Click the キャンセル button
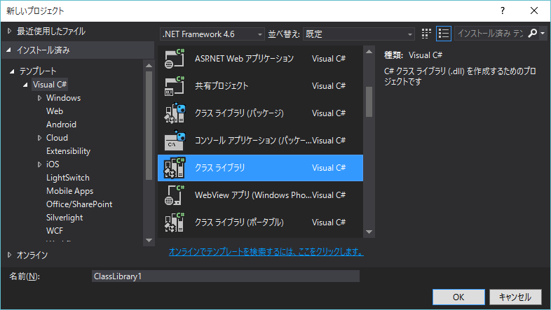This screenshot has width=551, height=310. 515,297
